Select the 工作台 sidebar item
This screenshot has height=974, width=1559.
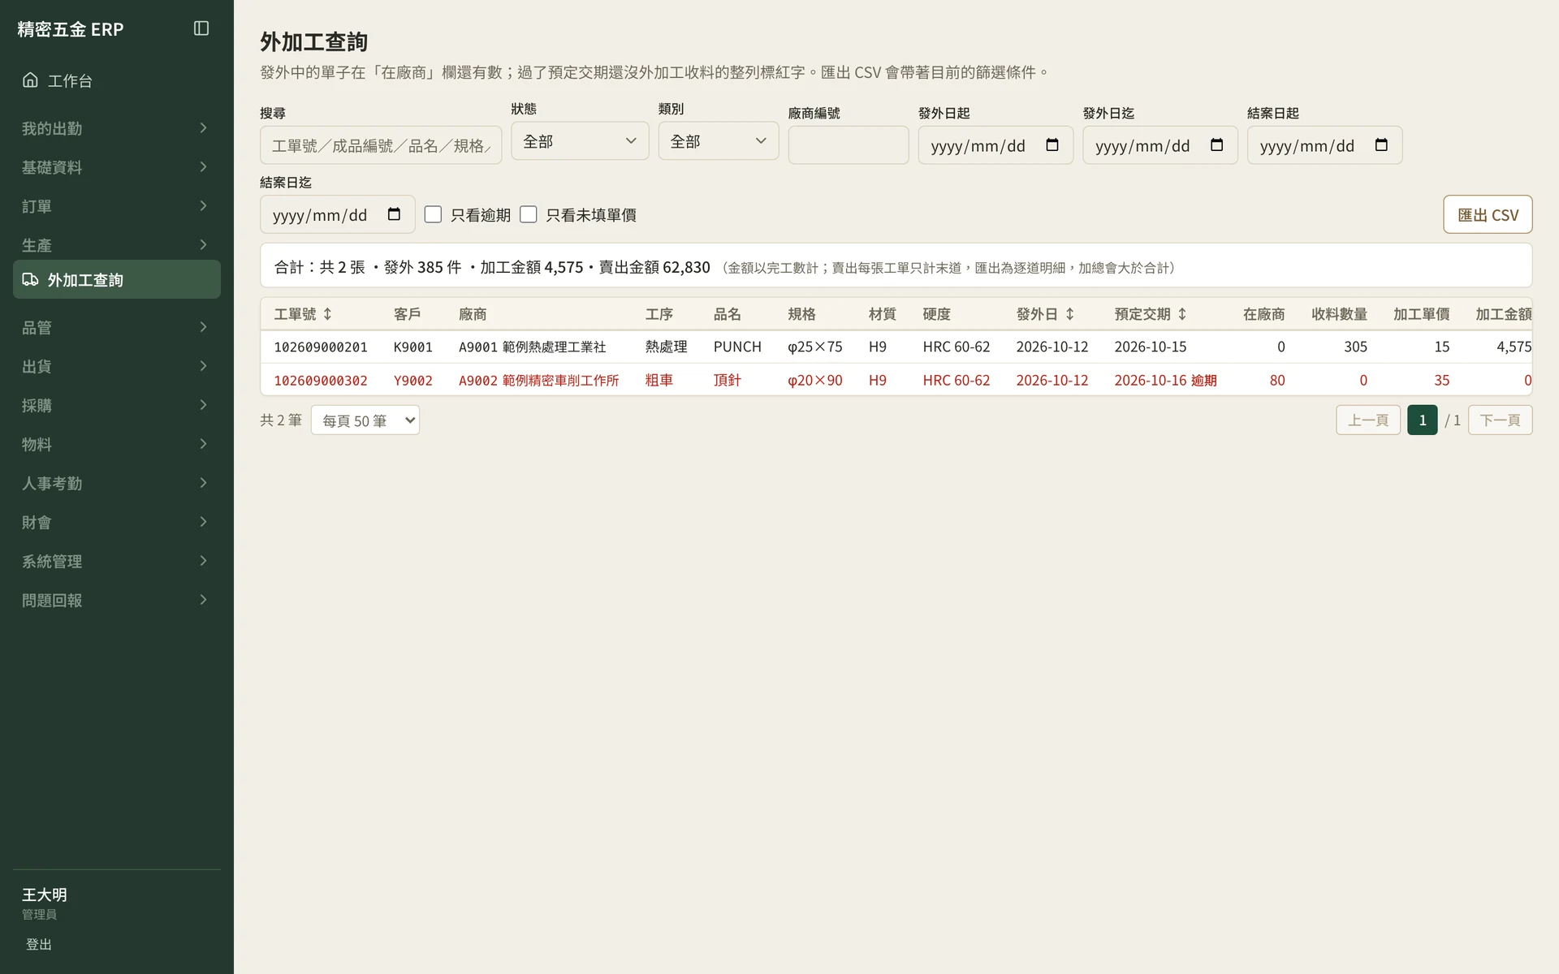coord(116,80)
